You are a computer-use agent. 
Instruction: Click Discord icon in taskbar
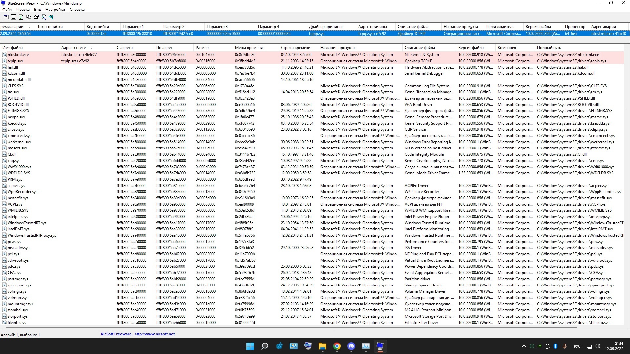coord(351,346)
